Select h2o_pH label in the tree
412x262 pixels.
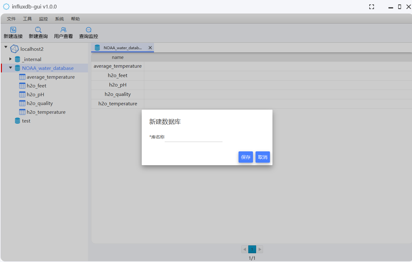(36, 95)
